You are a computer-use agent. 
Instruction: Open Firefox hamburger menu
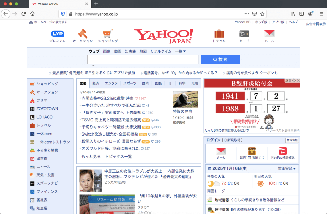coord(322,14)
